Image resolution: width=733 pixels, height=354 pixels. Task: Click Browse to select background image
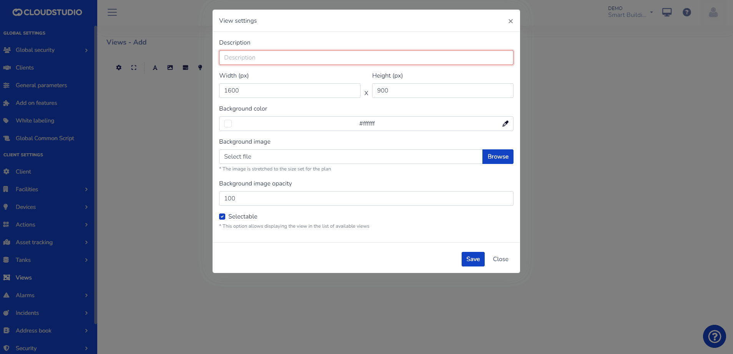click(498, 157)
